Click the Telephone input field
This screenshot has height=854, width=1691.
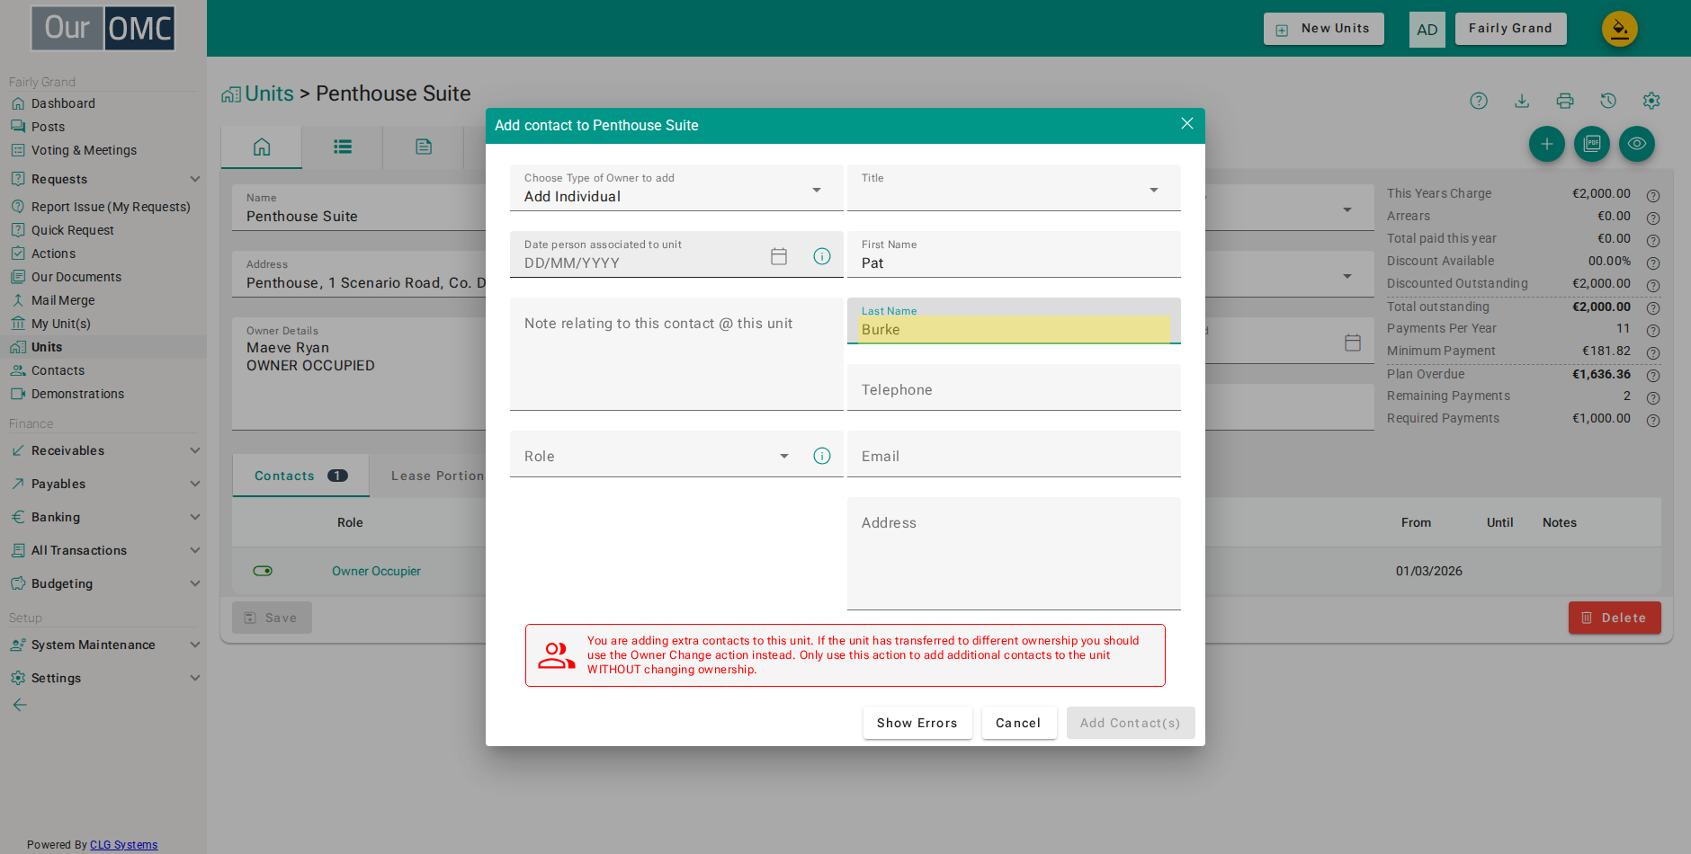(x=1014, y=387)
